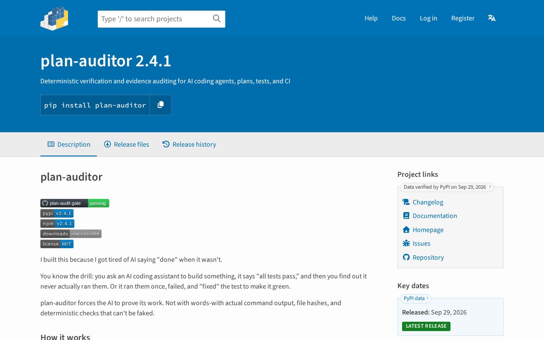Click the Issues bug icon
The image size is (544, 340).
pyautogui.click(x=406, y=244)
